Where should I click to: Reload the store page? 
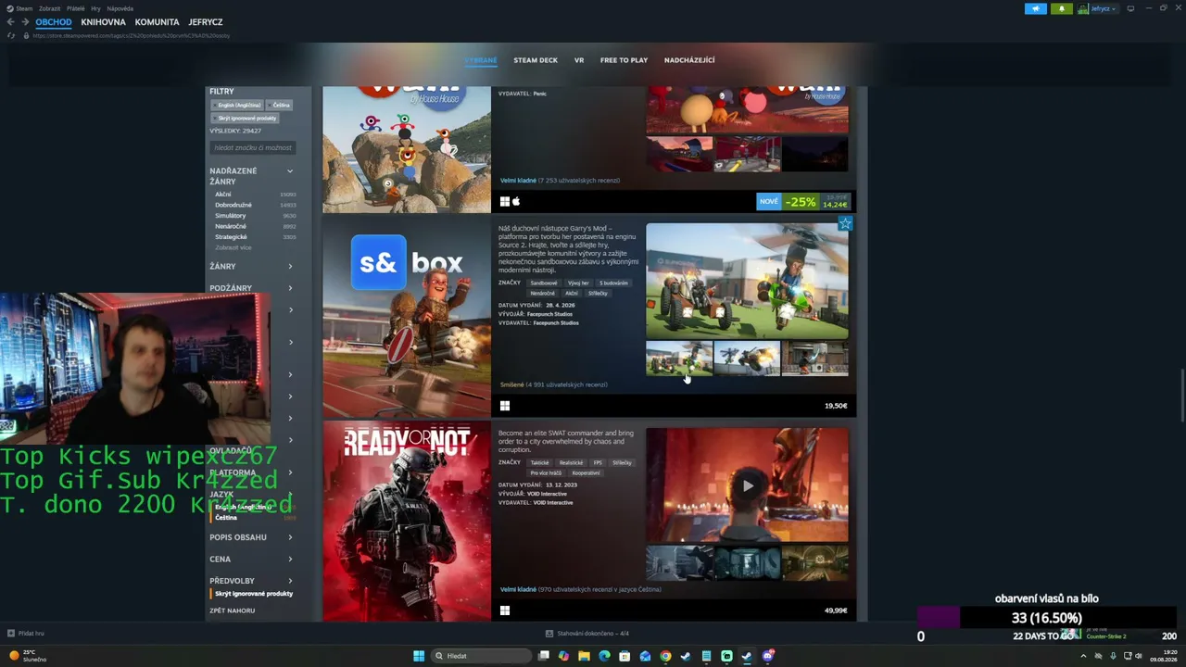click(11, 35)
